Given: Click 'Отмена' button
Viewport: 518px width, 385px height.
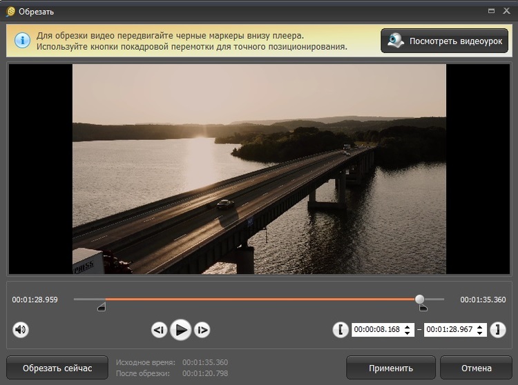Looking at the screenshot, I should [x=476, y=368].
